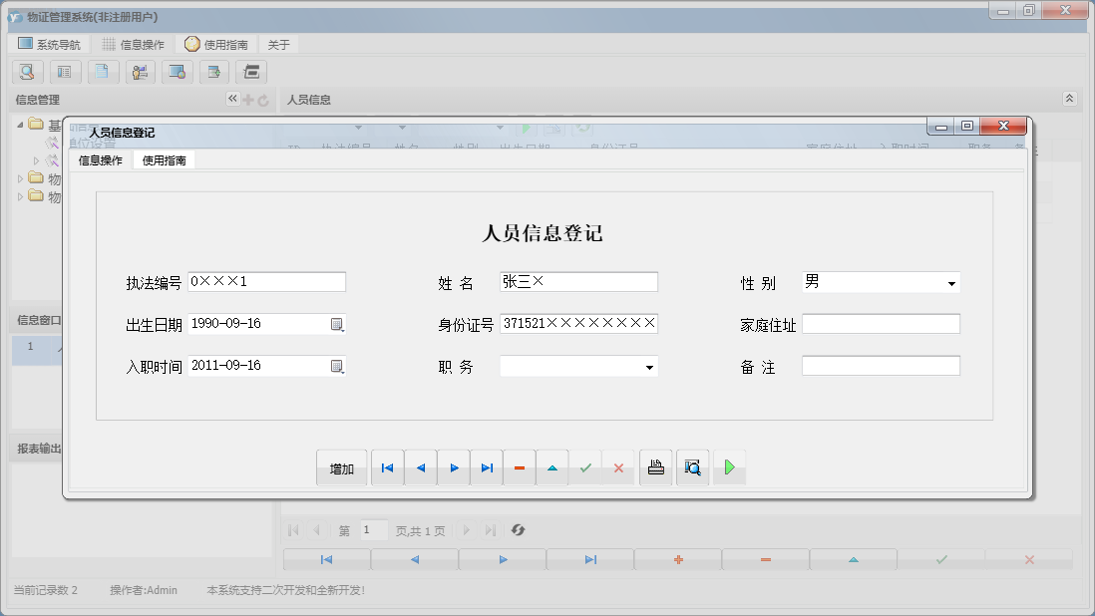Click the teal up-triangle edit icon

pyautogui.click(x=552, y=467)
